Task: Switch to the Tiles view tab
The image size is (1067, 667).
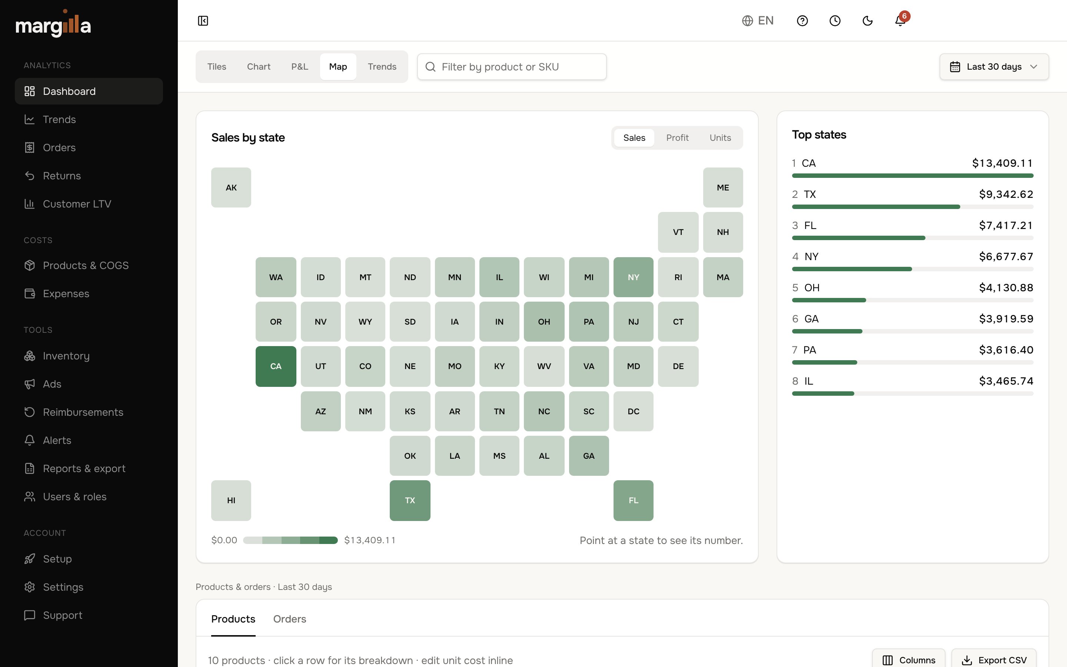Action: (x=216, y=67)
